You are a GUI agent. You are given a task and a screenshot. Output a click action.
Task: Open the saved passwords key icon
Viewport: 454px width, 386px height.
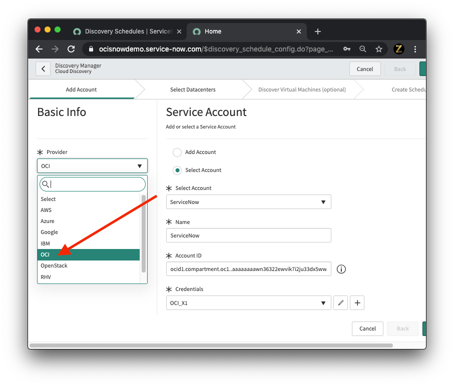pyautogui.click(x=346, y=49)
